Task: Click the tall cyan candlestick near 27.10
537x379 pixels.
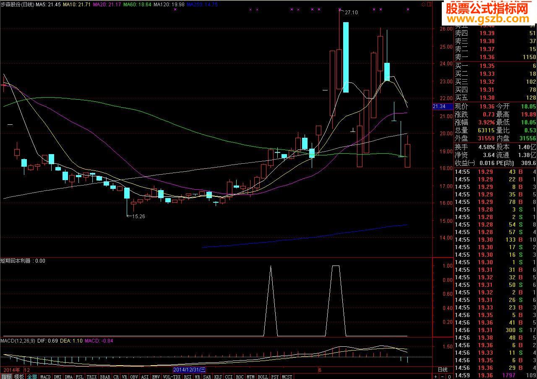Action: click(346, 57)
